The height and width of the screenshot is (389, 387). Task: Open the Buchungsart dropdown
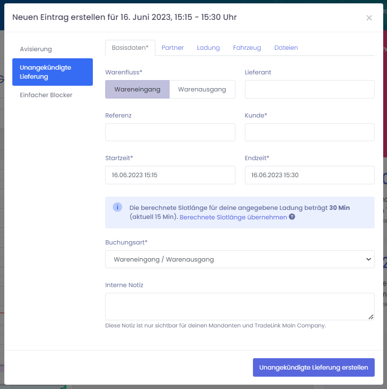(x=240, y=259)
